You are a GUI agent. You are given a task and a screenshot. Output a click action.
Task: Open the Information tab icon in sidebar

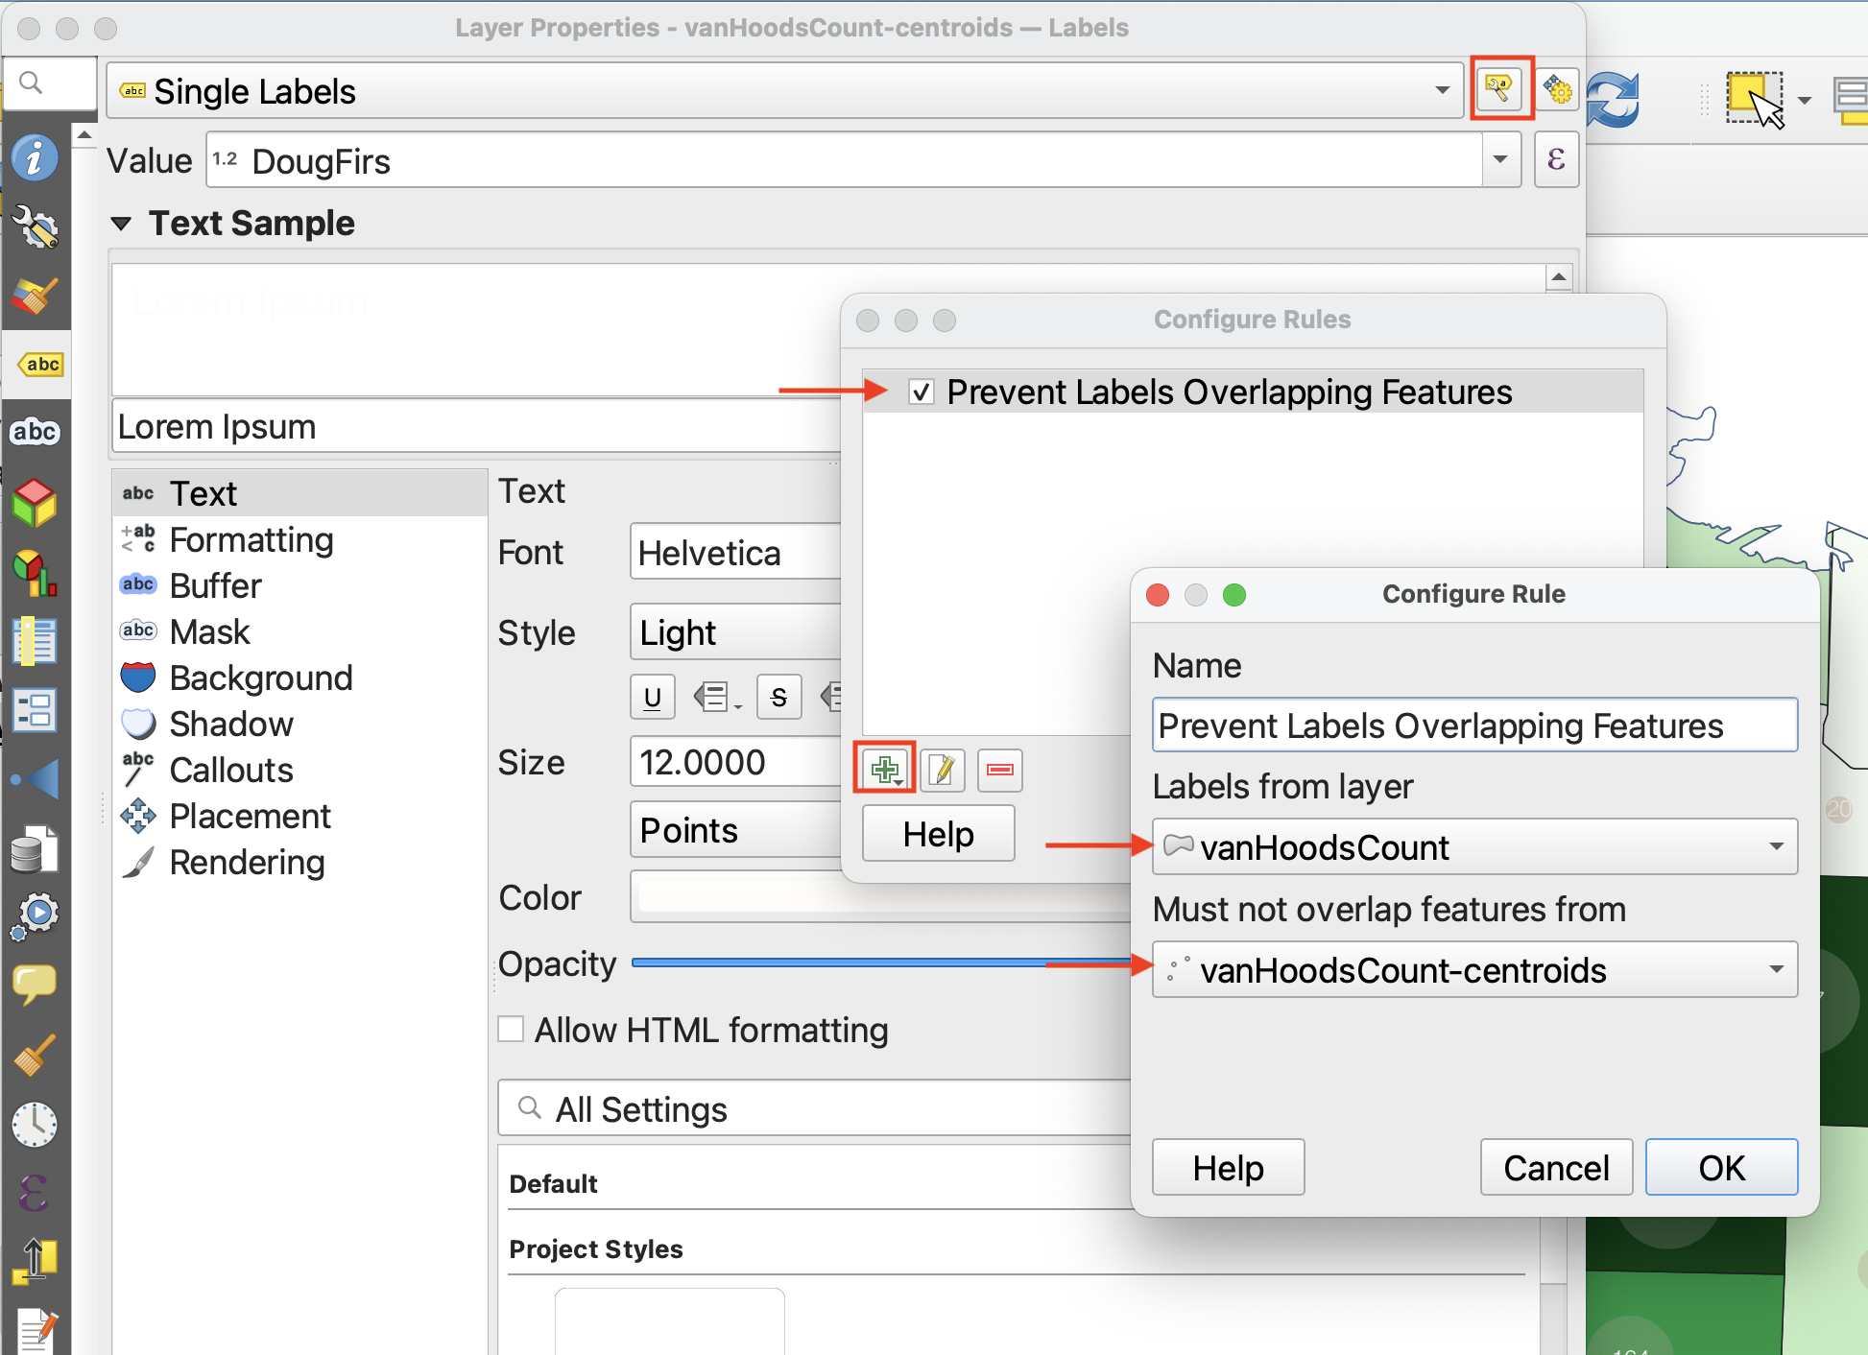click(x=36, y=158)
